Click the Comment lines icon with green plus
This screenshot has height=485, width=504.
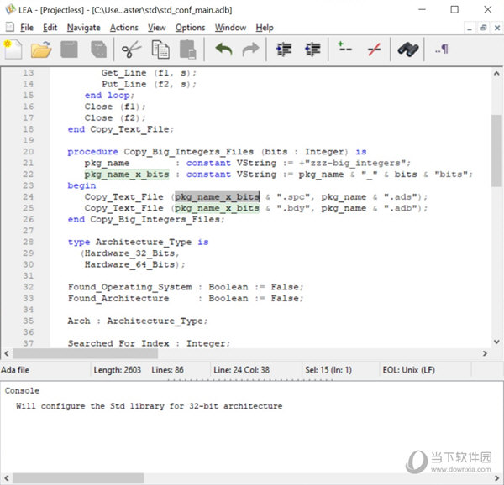coord(344,47)
